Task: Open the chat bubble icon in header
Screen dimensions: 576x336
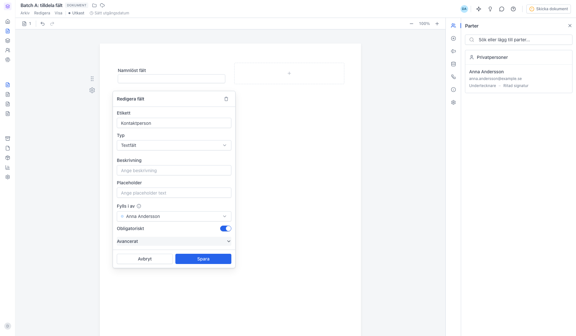Action: tap(502, 9)
